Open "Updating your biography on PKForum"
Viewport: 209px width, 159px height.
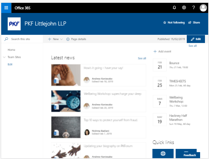tap(108, 146)
